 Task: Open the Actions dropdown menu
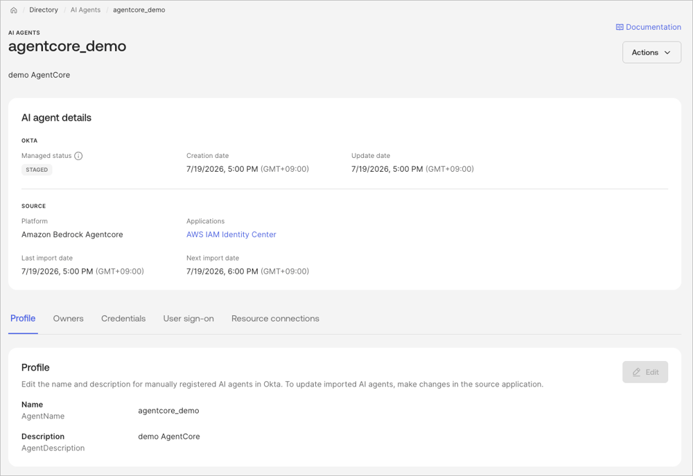[x=651, y=52]
